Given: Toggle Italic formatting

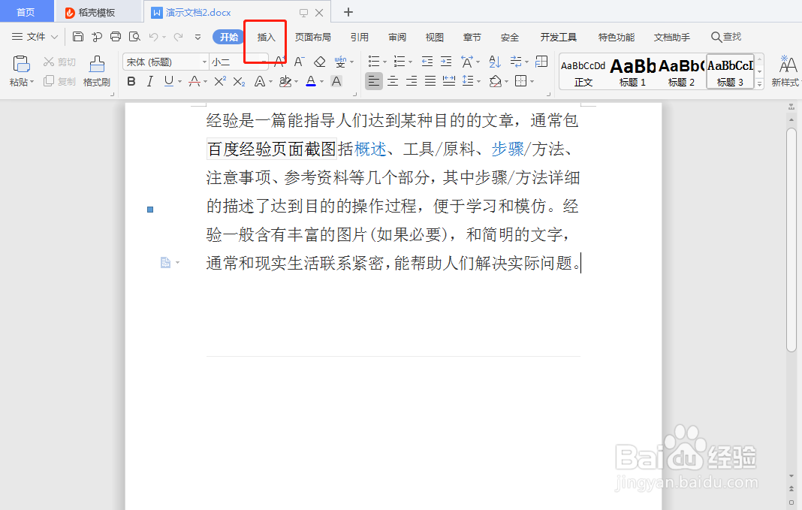Looking at the screenshot, I should coord(150,80).
